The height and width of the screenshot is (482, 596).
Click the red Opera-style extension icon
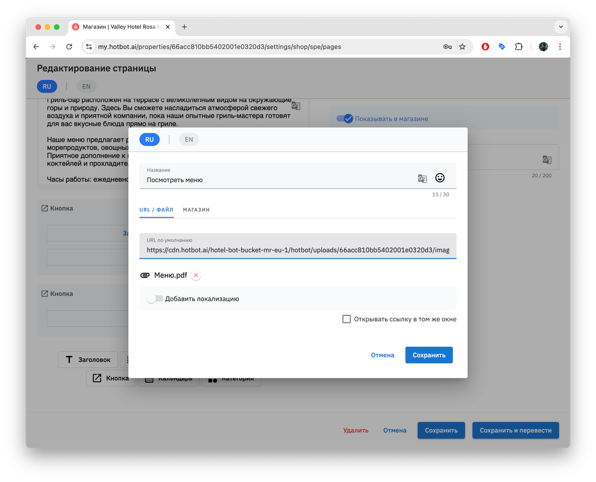coord(485,47)
